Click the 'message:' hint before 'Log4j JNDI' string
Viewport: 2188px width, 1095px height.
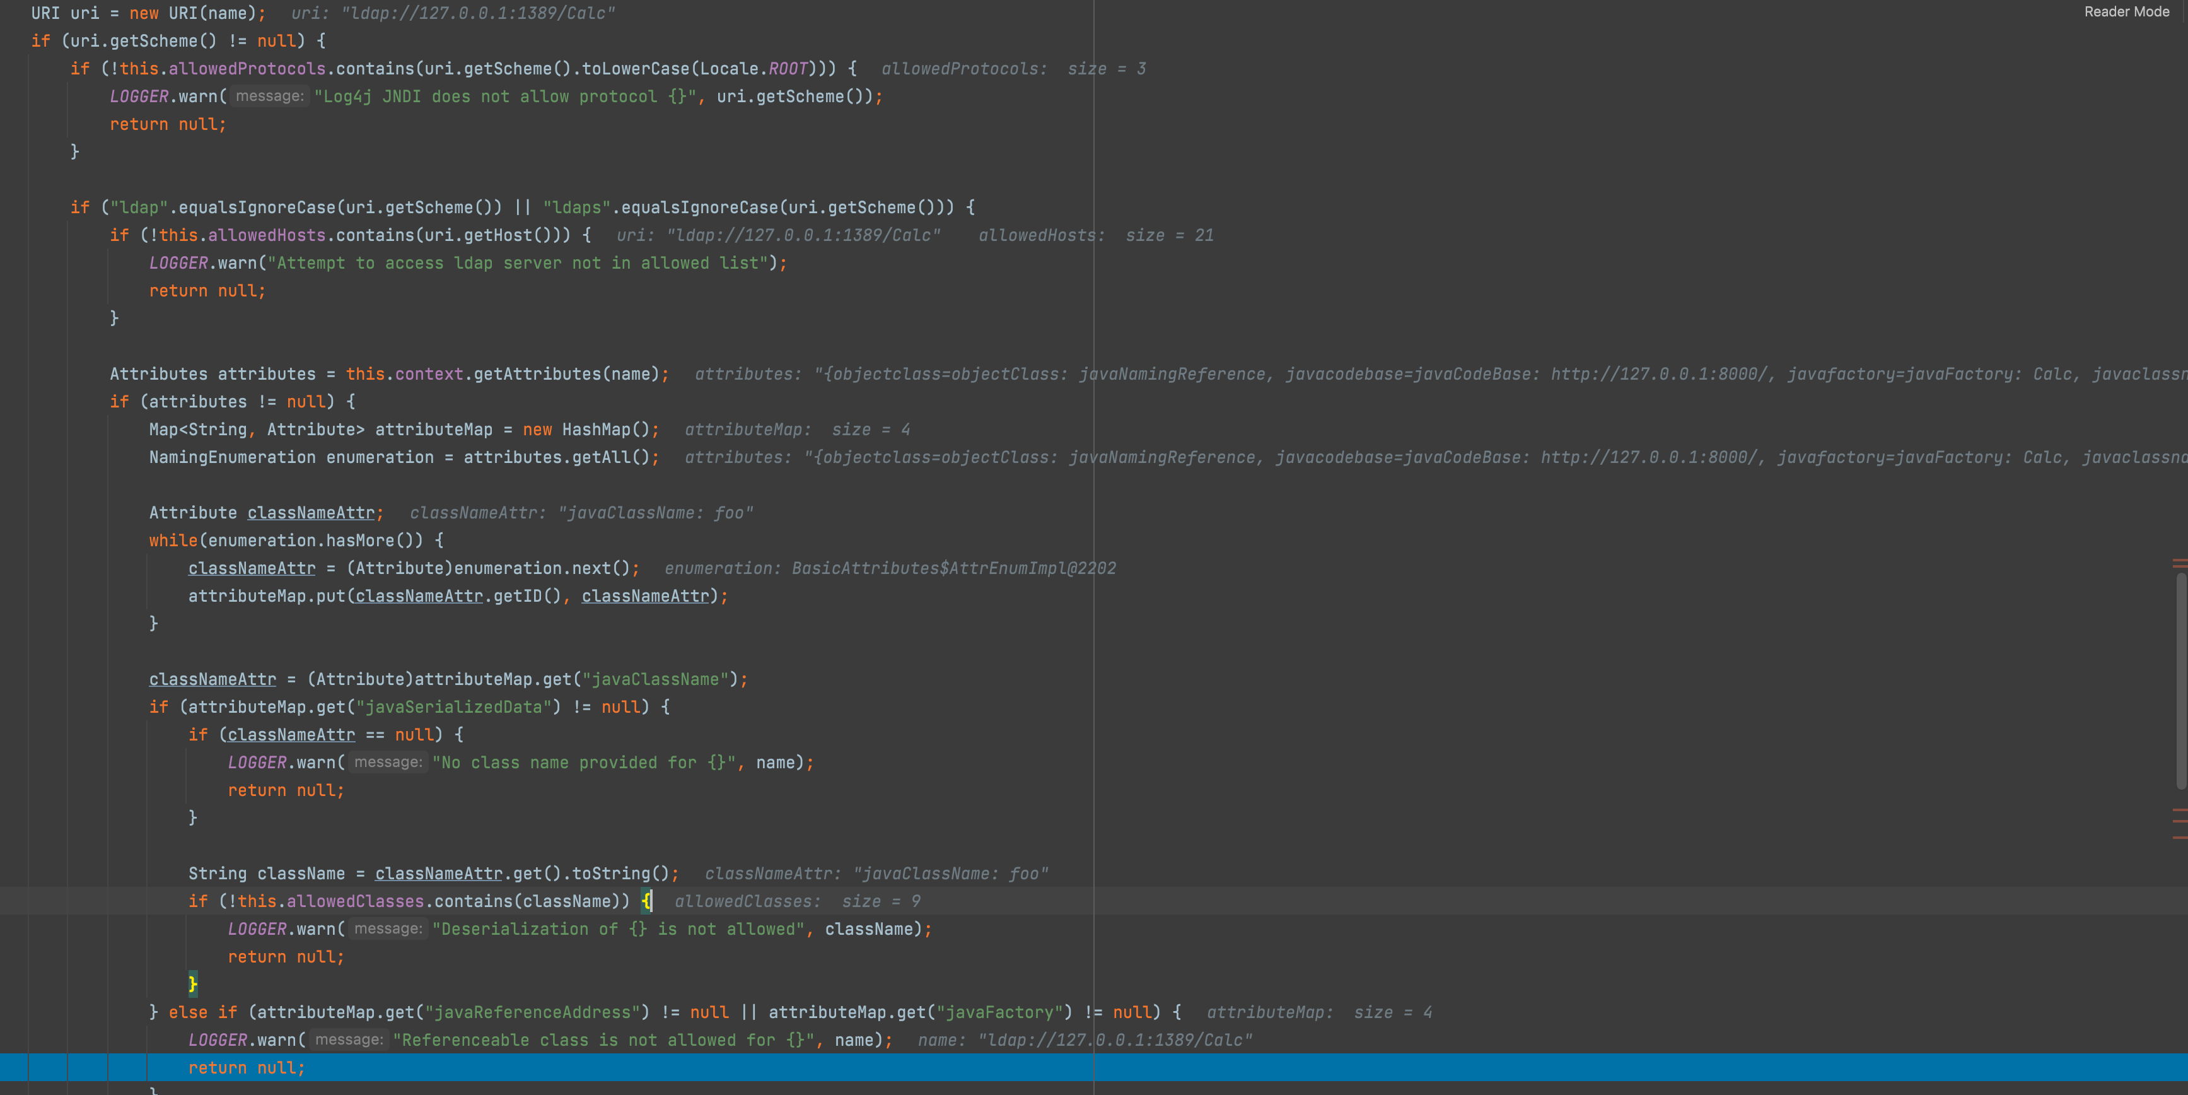(269, 96)
